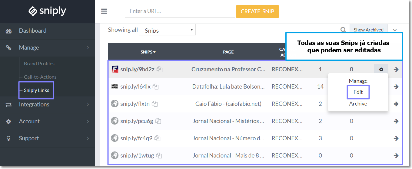
Task: Select Edit in the gear popup menu
Action: pyautogui.click(x=358, y=92)
